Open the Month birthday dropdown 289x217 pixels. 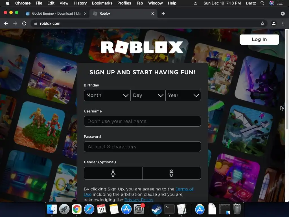(x=107, y=96)
